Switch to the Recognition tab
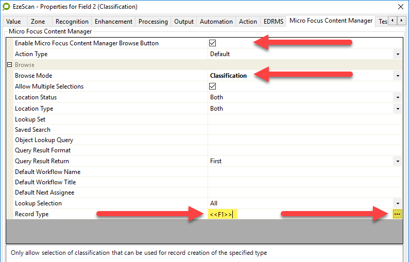This screenshot has width=409, height=262. tap(72, 22)
